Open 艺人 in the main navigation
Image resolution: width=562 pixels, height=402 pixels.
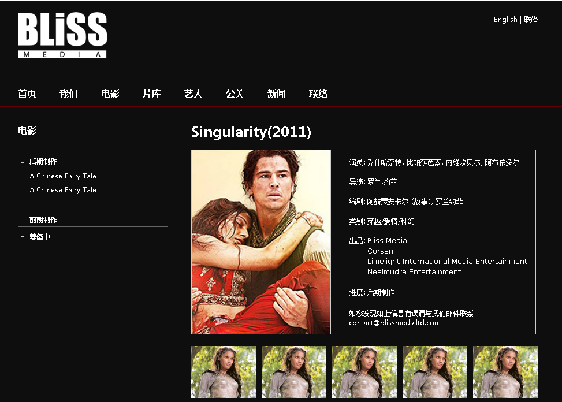tap(193, 94)
